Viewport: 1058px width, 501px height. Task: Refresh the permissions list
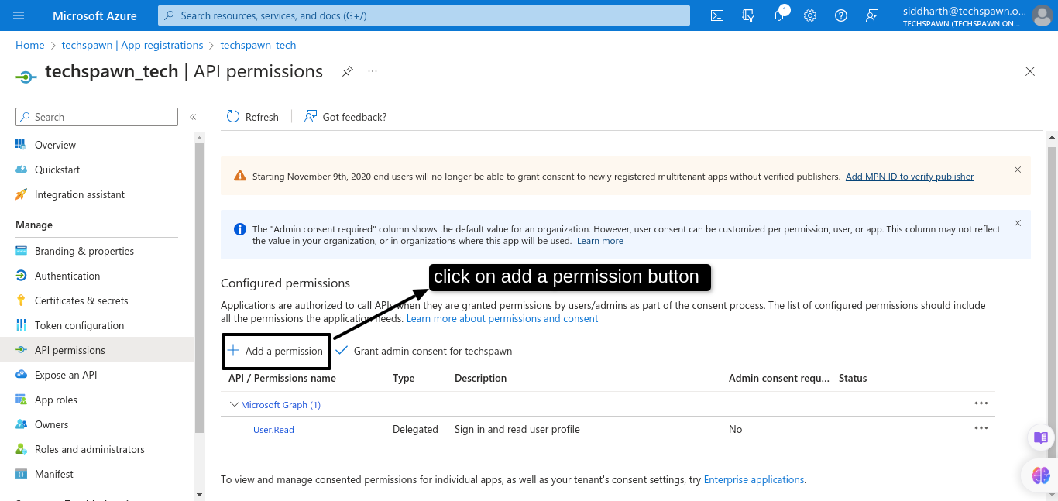252,117
